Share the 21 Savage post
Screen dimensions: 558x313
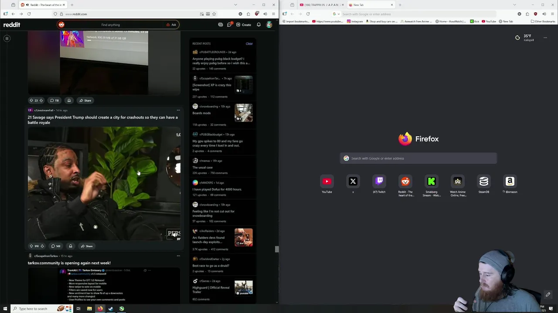click(86, 246)
